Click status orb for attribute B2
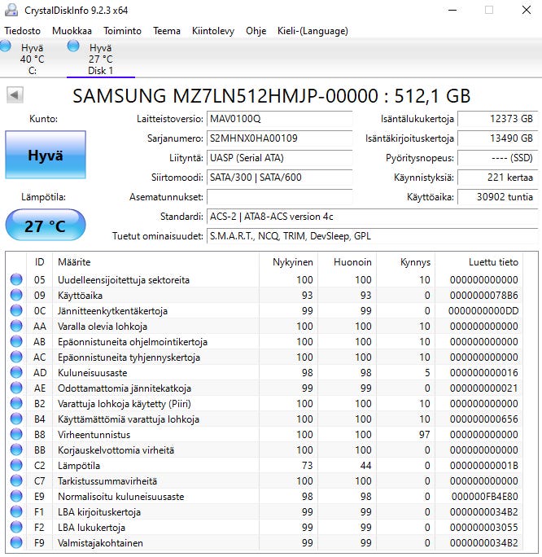The width and height of the screenshot is (542, 557). [x=16, y=403]
